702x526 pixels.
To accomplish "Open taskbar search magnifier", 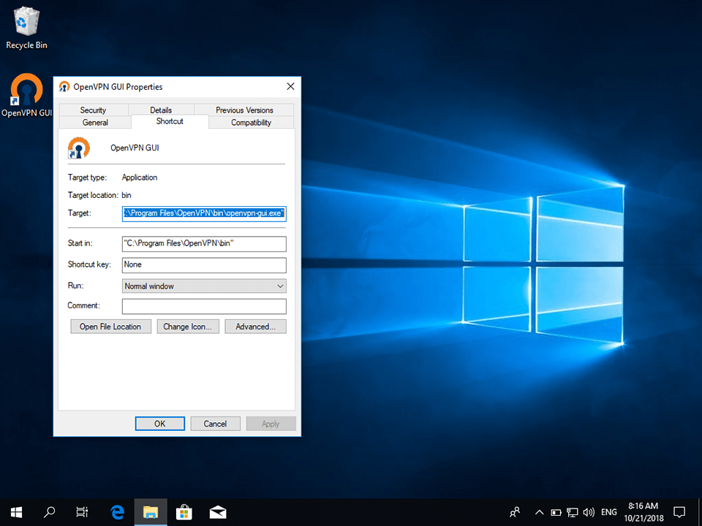I will pyautogui.click(x=49, y=512).
